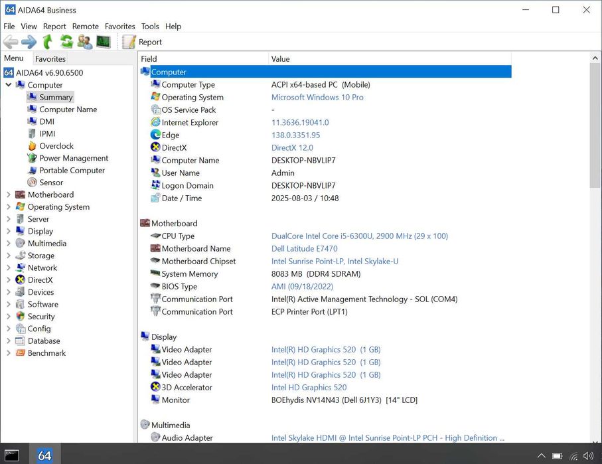The image size is (602, 464).
Task: Click the AIDA64 taskbar icon
Action: click(44, 455)
